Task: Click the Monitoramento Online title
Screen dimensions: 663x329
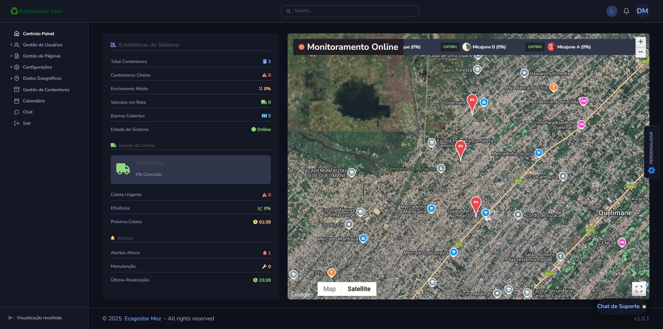Action: click(x=353, y=47)
